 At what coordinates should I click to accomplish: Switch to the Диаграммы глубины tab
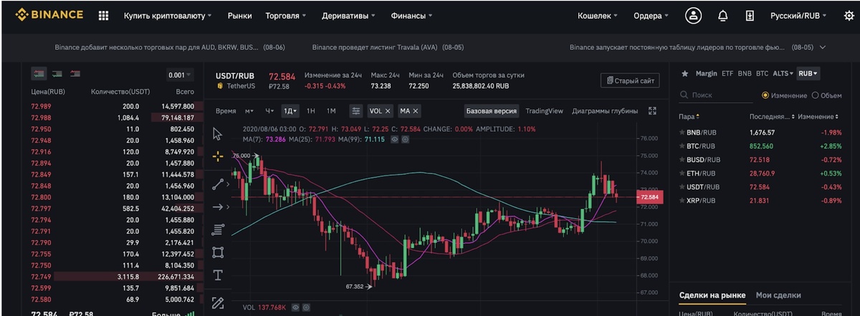coord(605,111)
